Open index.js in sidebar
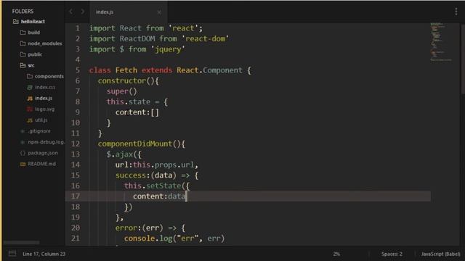The image size is (465, 261). pos(44,99)
